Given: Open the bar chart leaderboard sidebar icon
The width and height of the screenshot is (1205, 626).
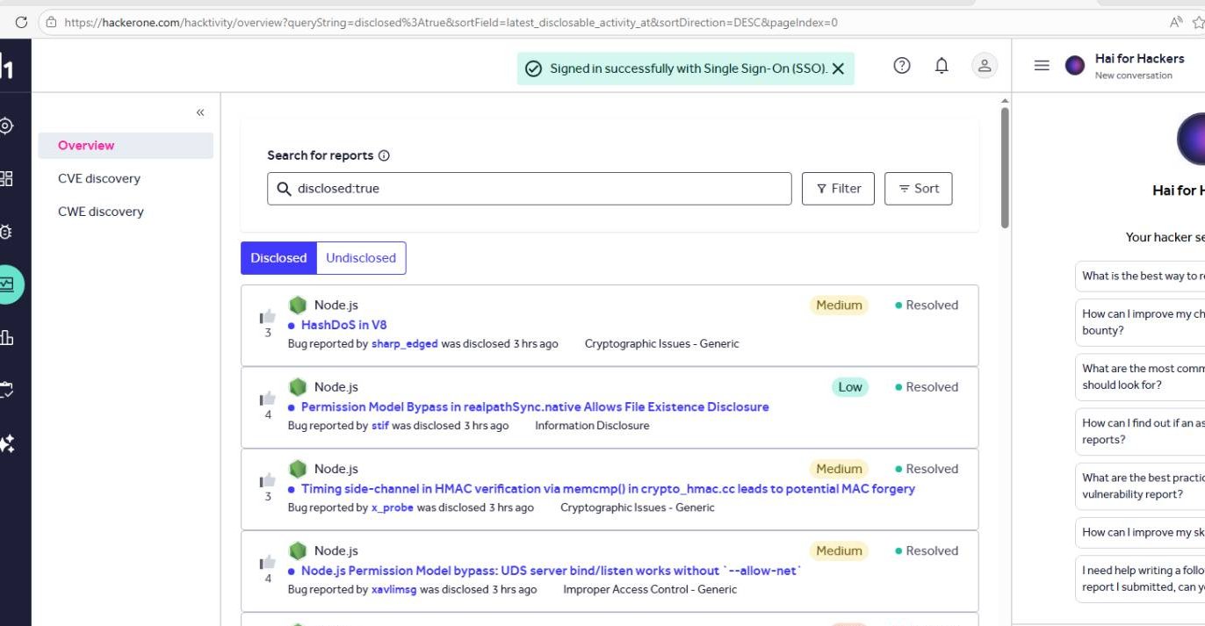Looking at the screenshot, I should [x=6, y=337].
